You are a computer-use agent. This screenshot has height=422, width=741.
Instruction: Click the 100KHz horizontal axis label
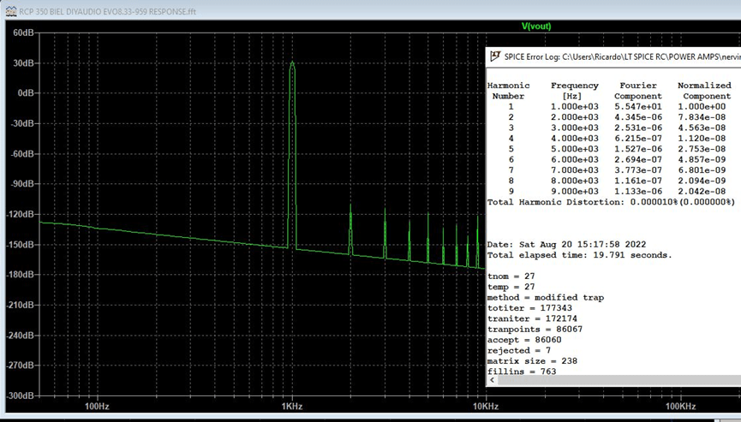[680, 406]
